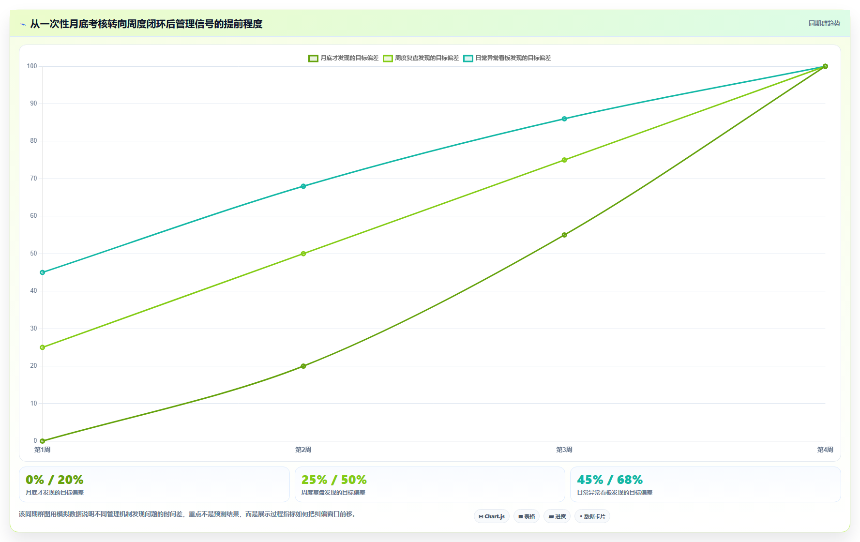Click the dark green point at 第2周 (20)
860x542 pixels.
tap(303, 366)
